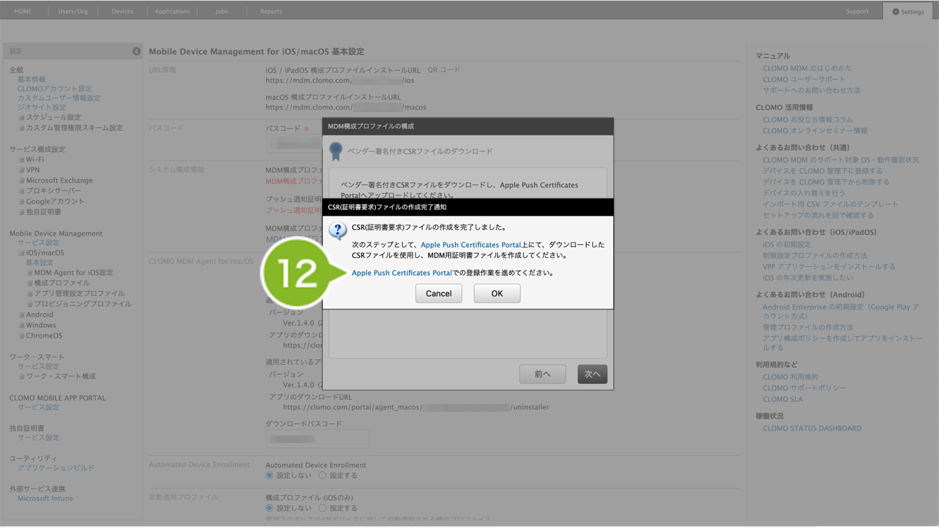The image size is (939, 528).
Task: Open the Settings gear tab
Action: (908, 12)
